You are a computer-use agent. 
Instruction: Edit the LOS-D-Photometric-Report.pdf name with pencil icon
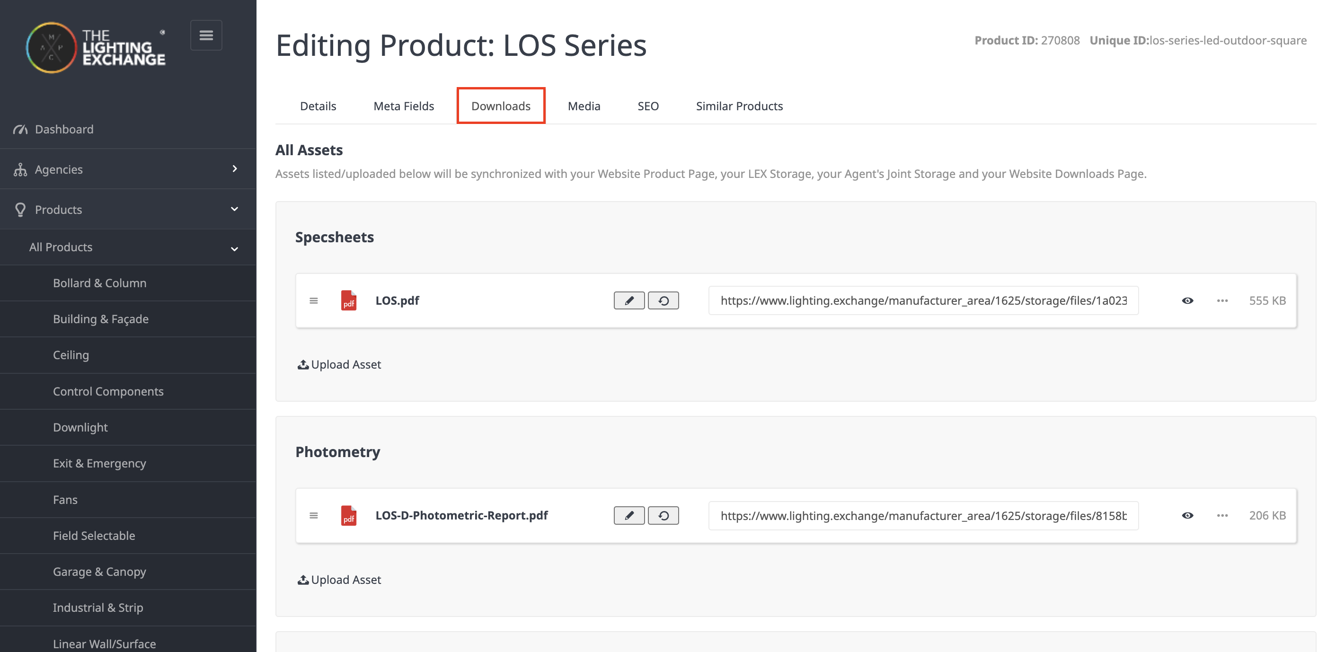(x=629, y=516)
